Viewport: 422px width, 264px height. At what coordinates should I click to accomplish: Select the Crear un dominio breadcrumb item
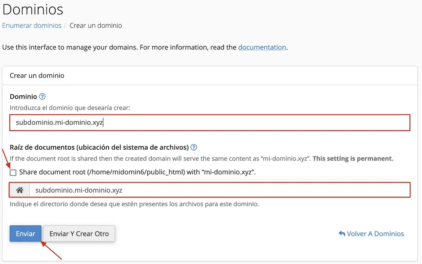95,26
